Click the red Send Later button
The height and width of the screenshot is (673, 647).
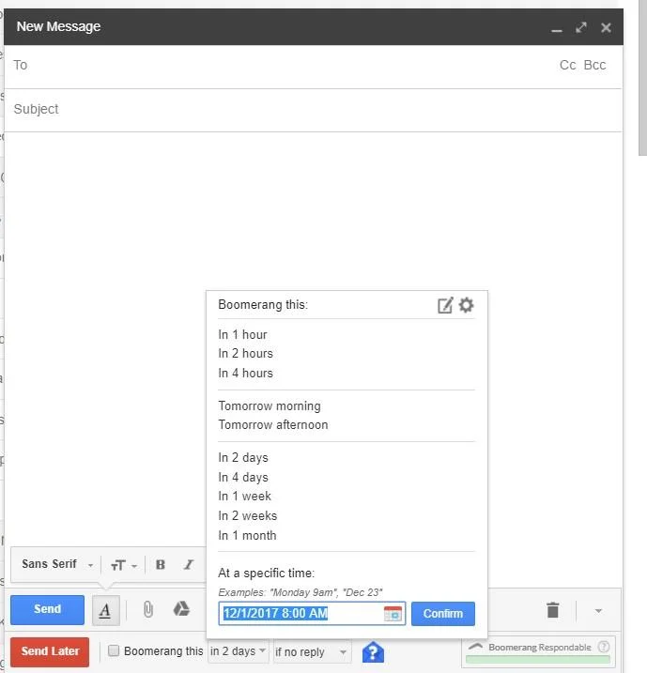pyautogui.click(x=50, y=651)
